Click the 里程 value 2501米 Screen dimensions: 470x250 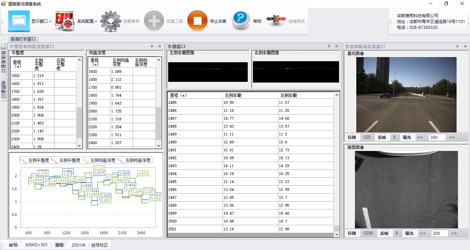click(79, 245)
